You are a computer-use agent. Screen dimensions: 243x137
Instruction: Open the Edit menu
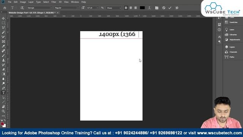(16, 2)
